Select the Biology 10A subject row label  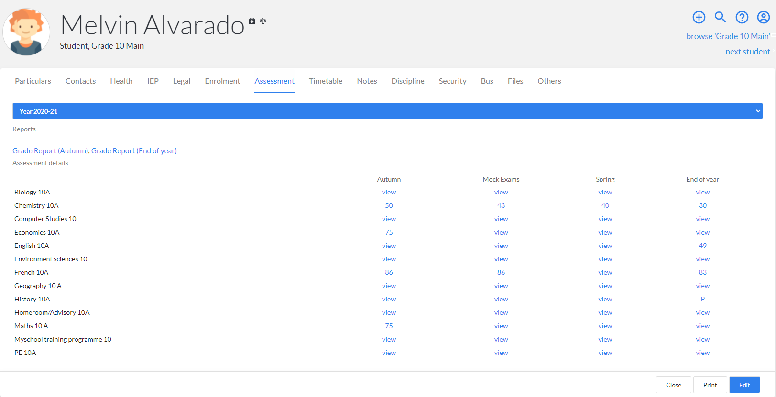pyautogui.click(x=32, y=192)
